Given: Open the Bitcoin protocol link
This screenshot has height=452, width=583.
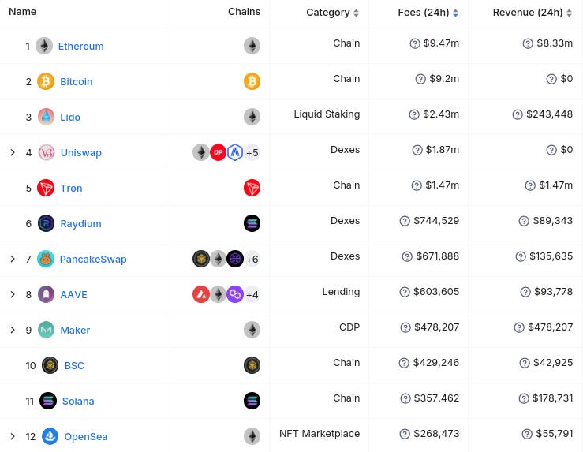Looking at the screenshot, I should (x=77, y=81).
